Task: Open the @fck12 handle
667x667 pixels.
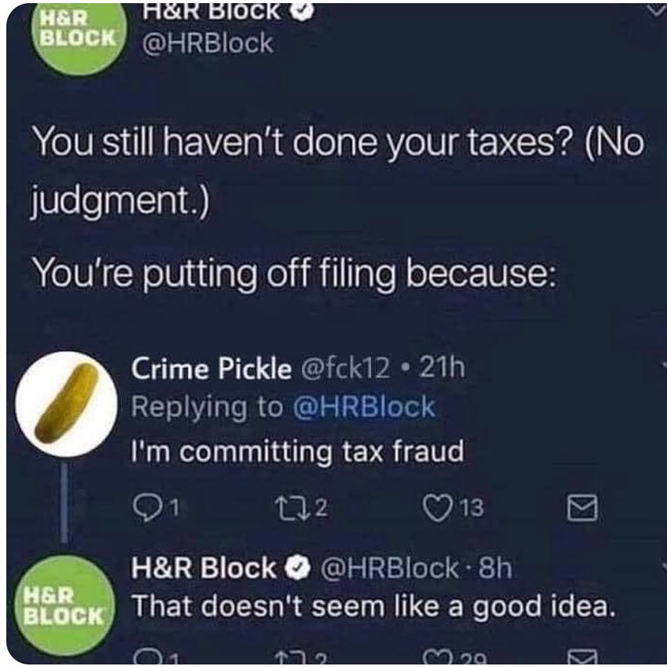Action: [345, 369]
